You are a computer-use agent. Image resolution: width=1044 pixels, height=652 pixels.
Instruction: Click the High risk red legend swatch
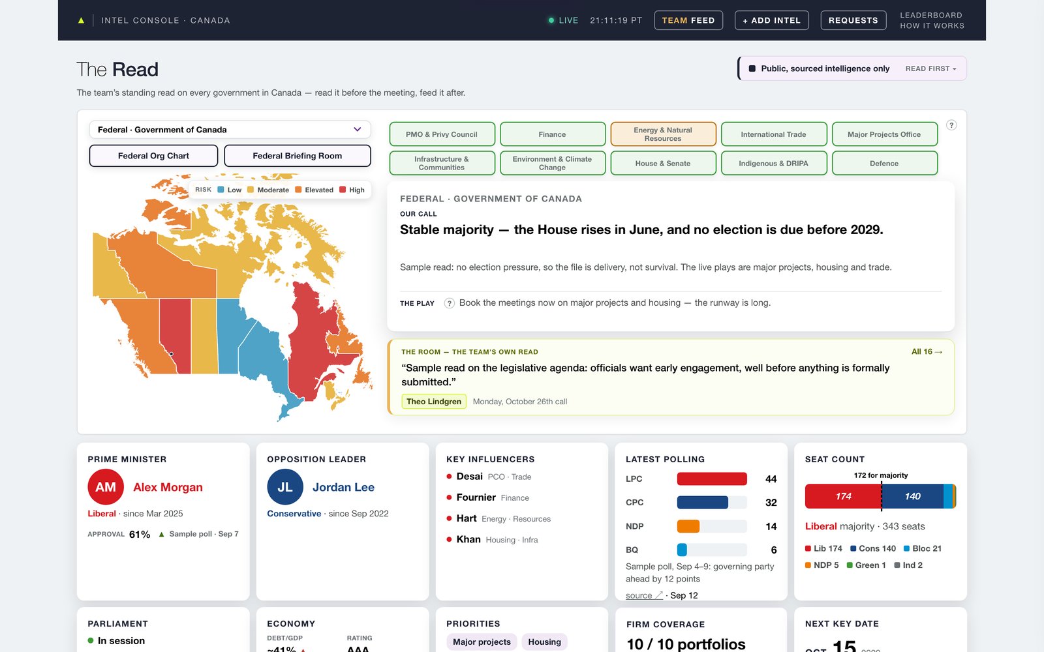[343, 190]
